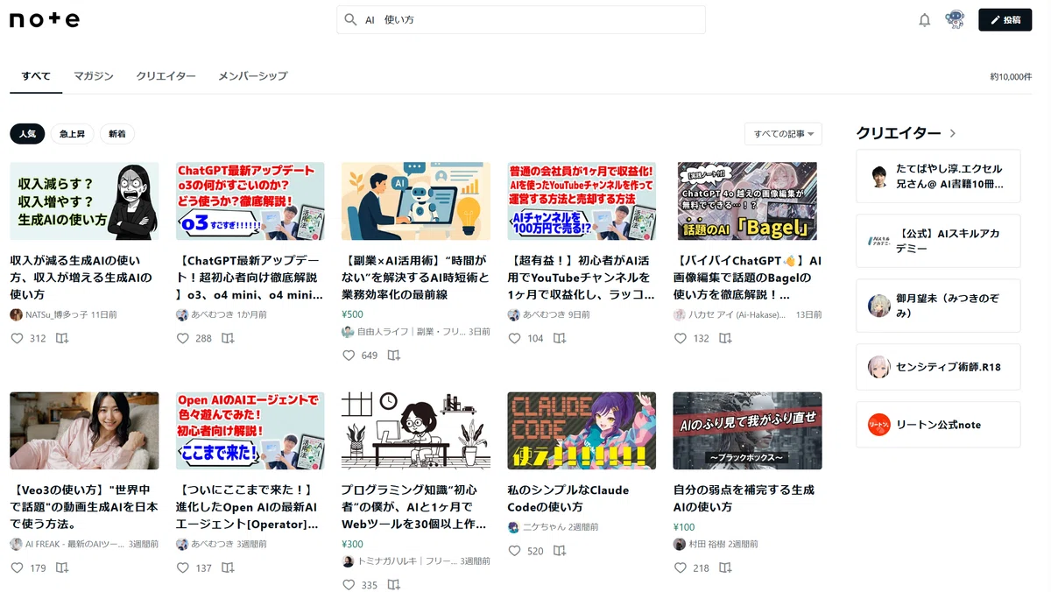Viewport: 1051px width, 592px height.
Task: Like the Veo3 article with 179 likes
Action: click(17, 567)
